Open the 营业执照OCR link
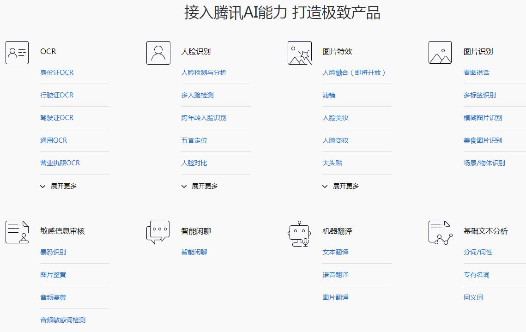526x332 pixels. pyautogui.click(x=60, y=163)
